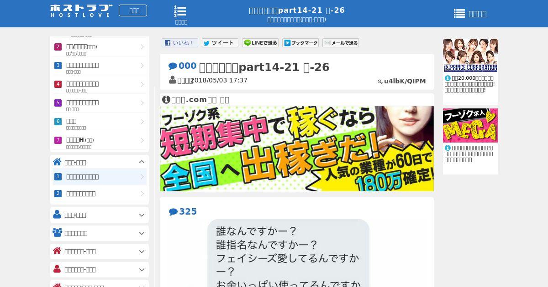
Task: Open the 短期集中で稼ぐなら banner advertisement
Action: [x=297, y=149]
